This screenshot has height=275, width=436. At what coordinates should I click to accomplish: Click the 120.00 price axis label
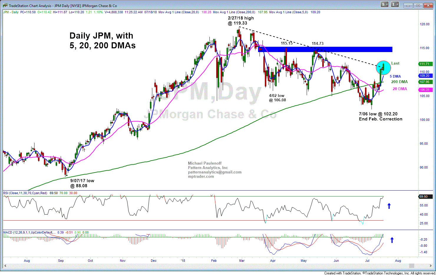tap(425, 24)
